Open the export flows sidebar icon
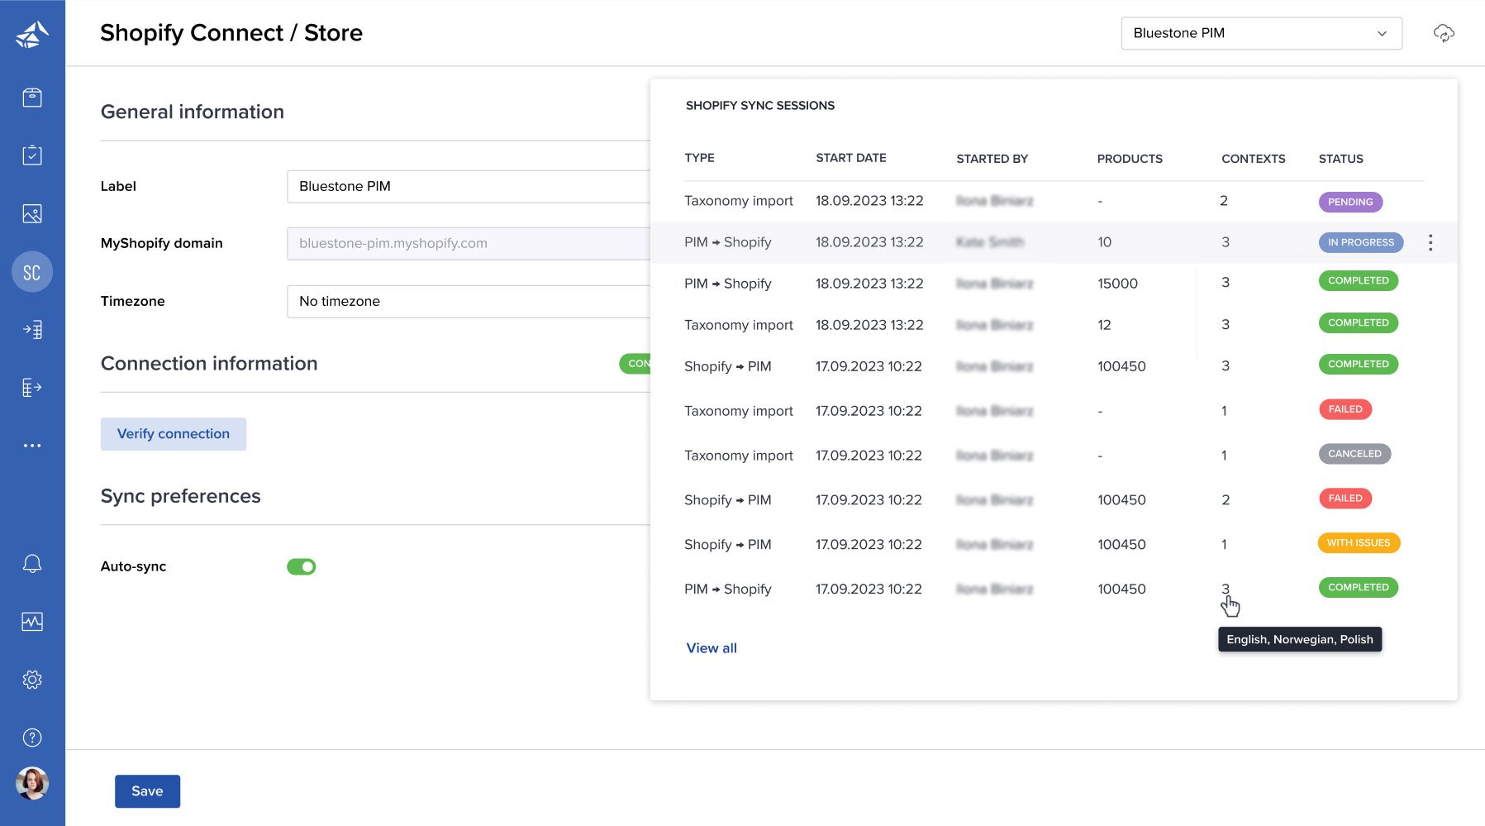This screenshot has width=1485, height=826. pyautogui.click(x=32, y=387)
